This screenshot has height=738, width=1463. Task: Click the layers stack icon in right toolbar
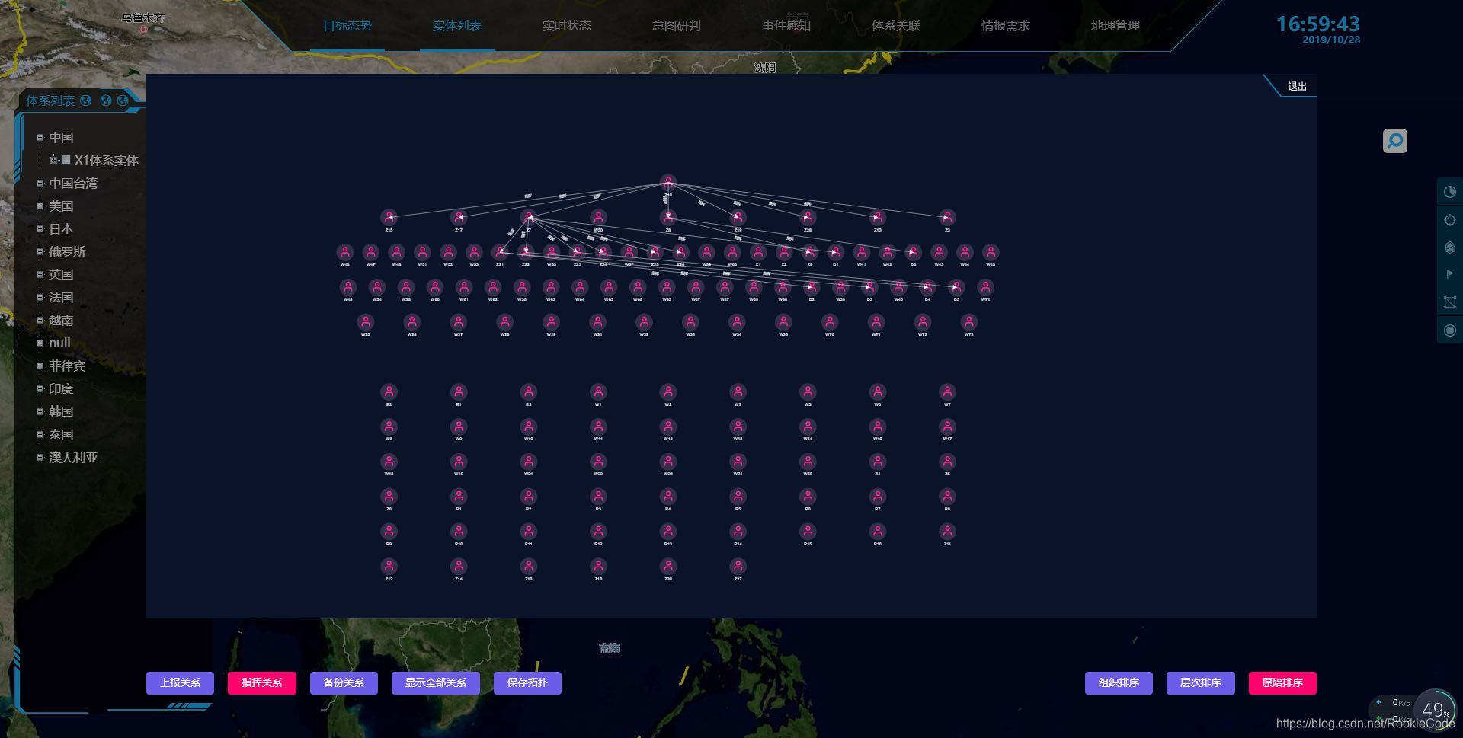pos(1449,248)
